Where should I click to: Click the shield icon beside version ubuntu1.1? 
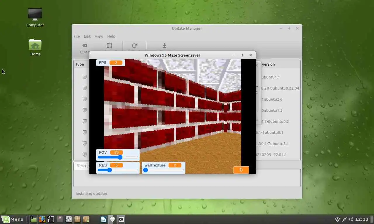(85, 77)
